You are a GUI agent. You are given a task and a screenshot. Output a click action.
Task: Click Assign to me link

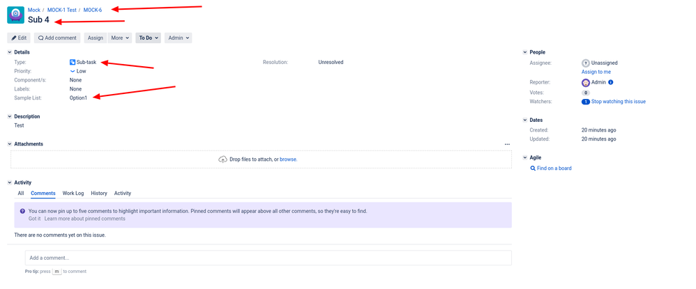(x=596, y=72)
